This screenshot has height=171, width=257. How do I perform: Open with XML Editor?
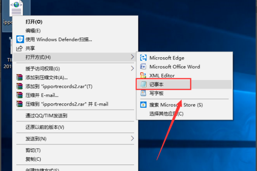[x=185, y=76]
